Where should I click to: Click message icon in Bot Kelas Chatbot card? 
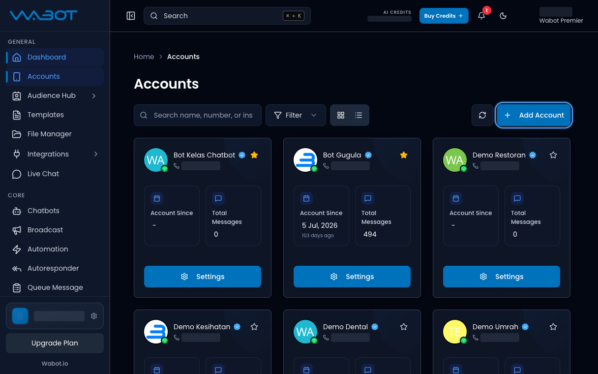218,198
